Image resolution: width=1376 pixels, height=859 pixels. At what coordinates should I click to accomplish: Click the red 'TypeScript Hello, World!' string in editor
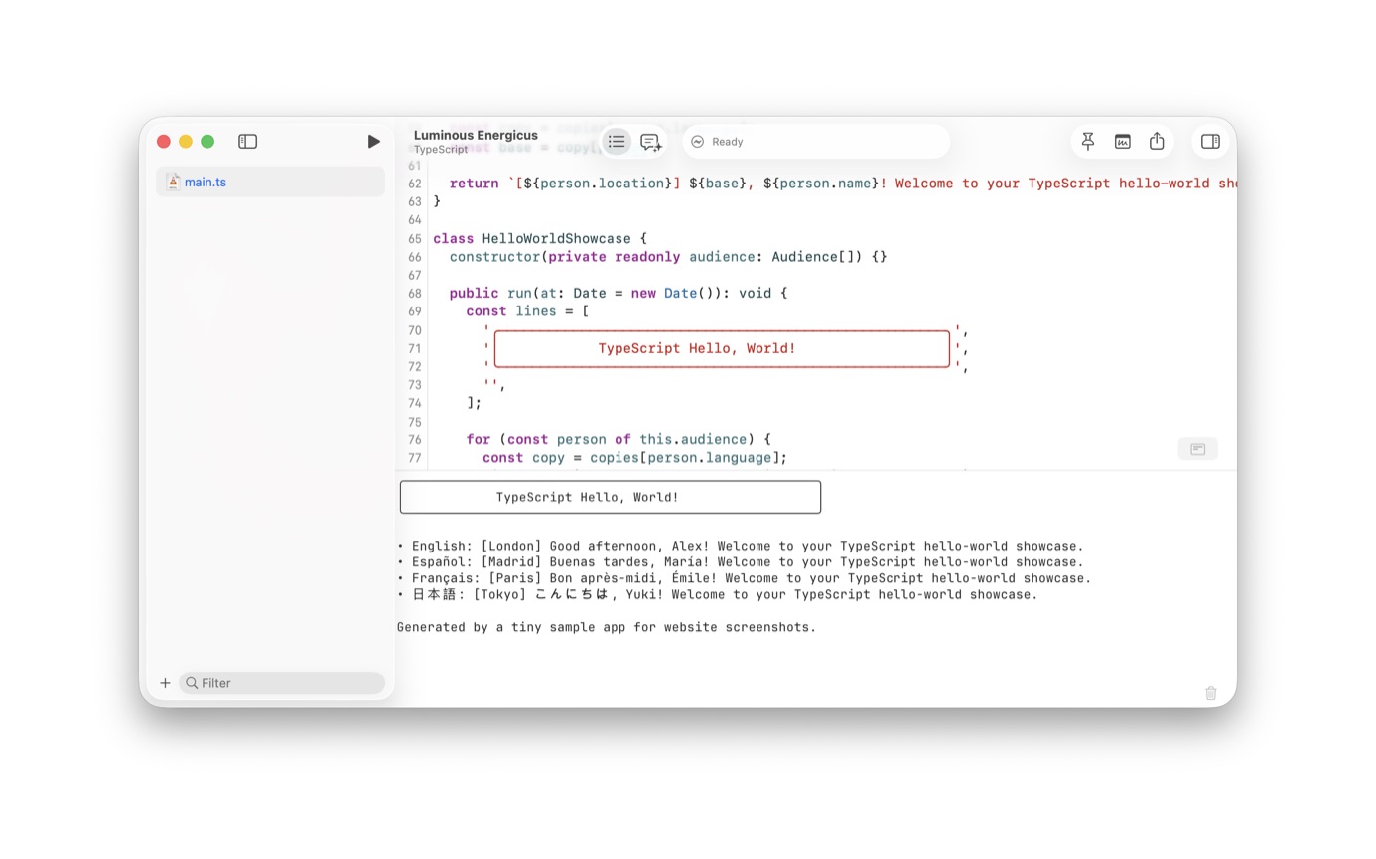[x=697, y=348]
